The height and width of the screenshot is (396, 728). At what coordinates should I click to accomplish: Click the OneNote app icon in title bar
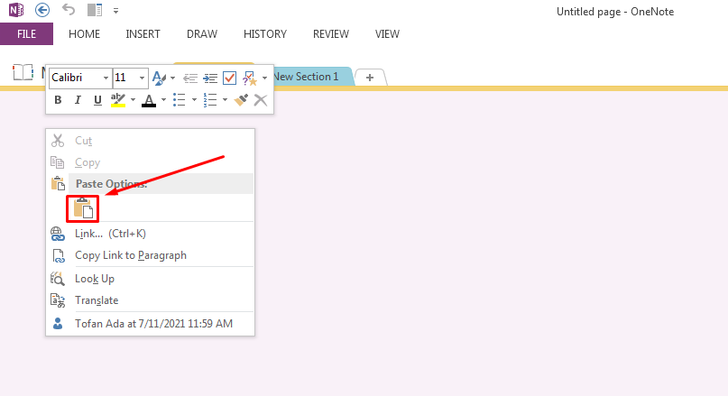(16, 10)
